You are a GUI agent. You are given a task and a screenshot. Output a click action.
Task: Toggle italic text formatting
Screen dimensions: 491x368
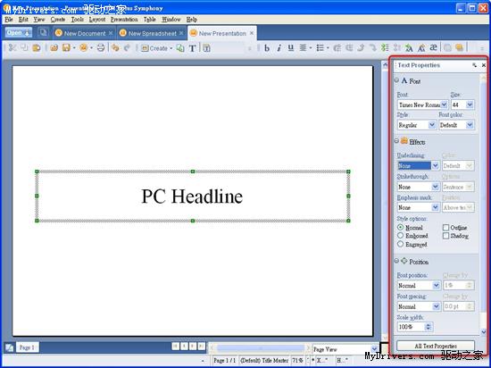[x=279, y=48]
